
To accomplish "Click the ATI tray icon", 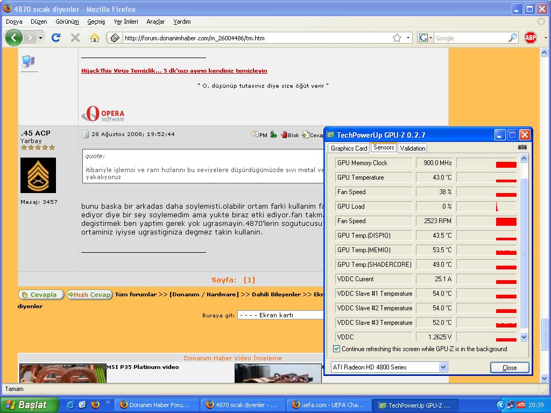I will tap(521, 405).
